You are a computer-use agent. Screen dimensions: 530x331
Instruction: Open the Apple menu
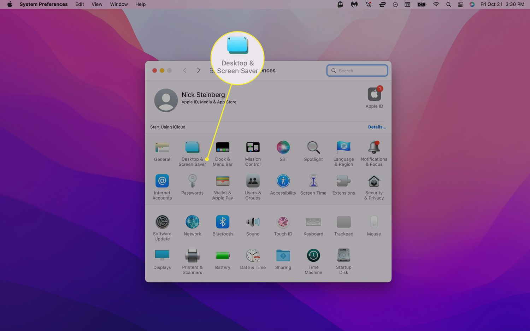coord(10,4)
